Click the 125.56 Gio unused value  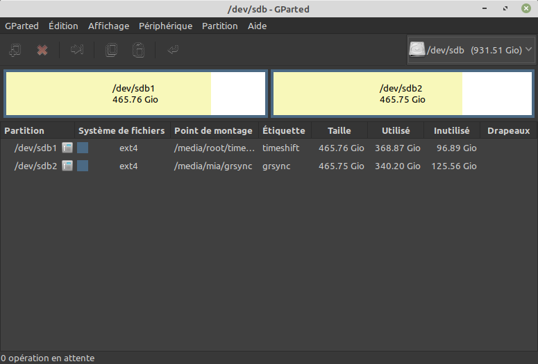click(453, 166)
